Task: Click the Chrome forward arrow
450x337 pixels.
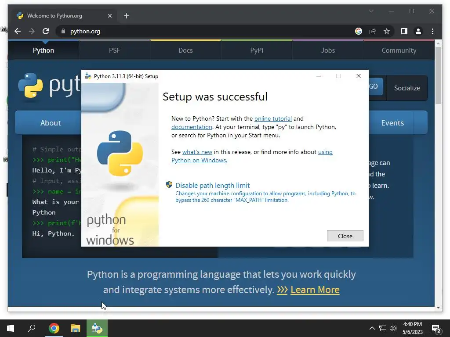Action: point(32,31)
